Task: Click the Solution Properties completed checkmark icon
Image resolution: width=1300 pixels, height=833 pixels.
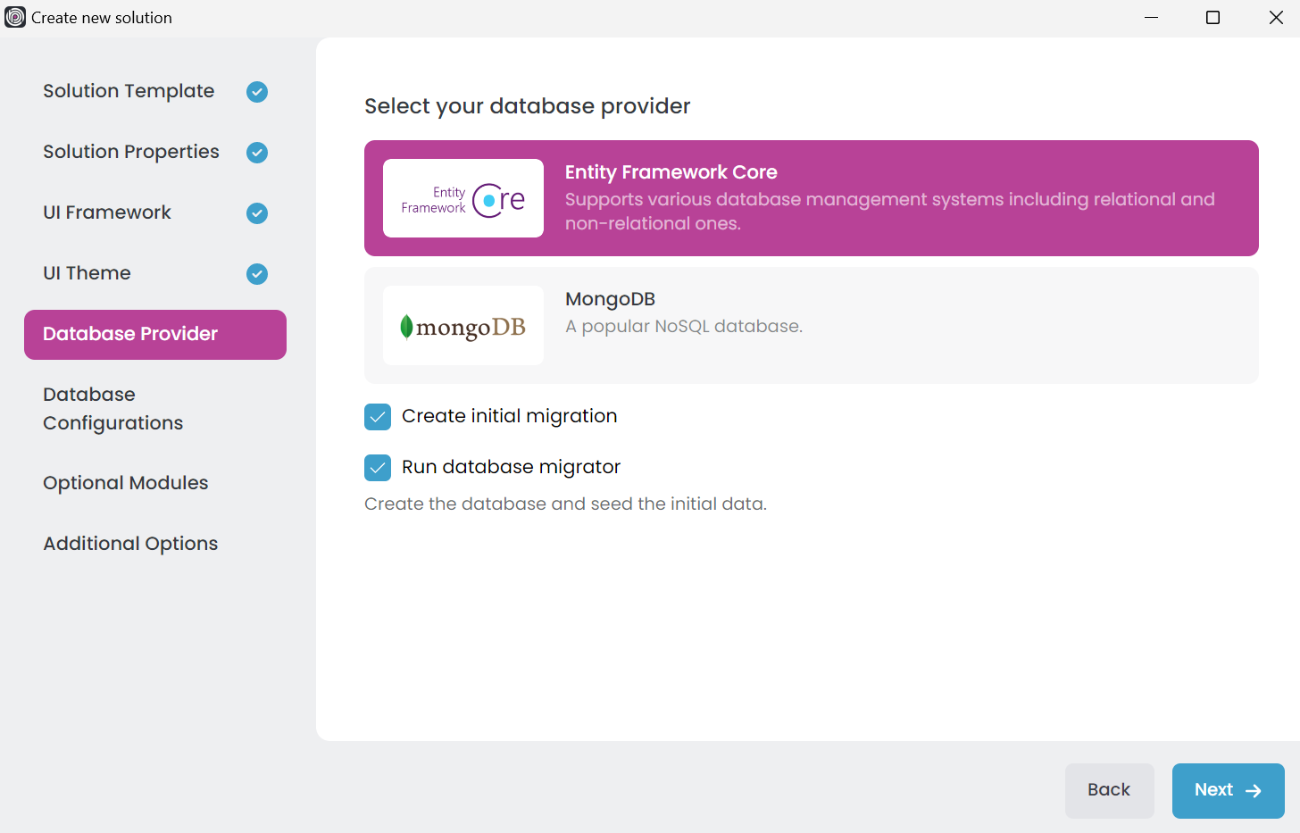Action: point(257,153)
